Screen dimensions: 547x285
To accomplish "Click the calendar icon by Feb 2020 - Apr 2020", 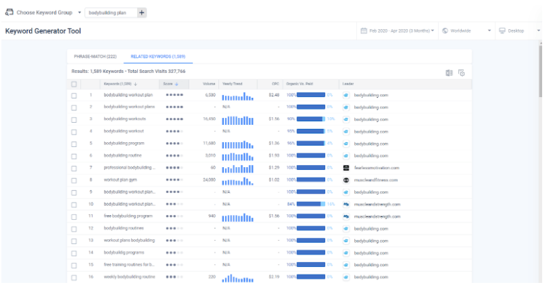I will click(x=363, y=31).
